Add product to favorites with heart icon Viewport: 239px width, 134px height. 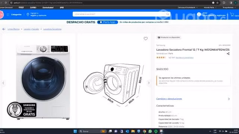point(146,39)
